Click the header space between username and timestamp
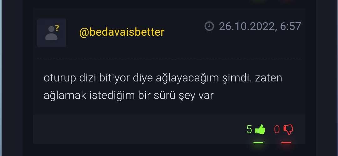The width and height of the screenshot is (338, 156). click(x=184, y=32)
